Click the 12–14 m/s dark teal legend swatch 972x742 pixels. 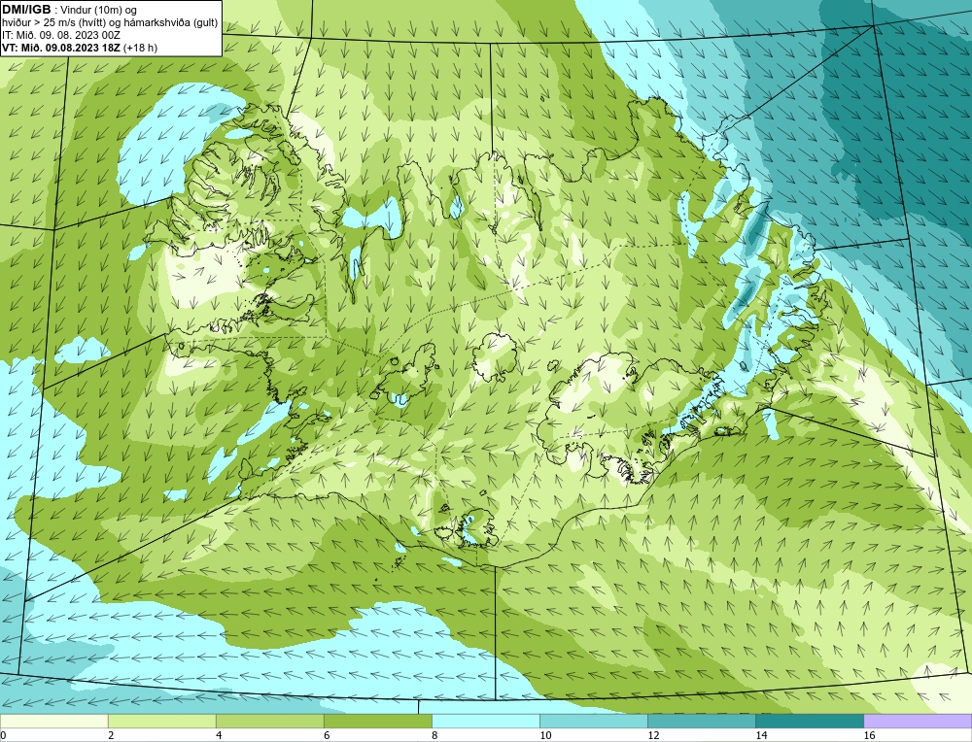tap(701, 721)
